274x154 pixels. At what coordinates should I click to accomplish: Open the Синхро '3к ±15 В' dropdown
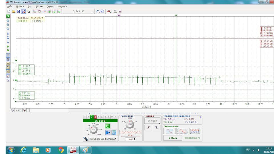(152, 121)
